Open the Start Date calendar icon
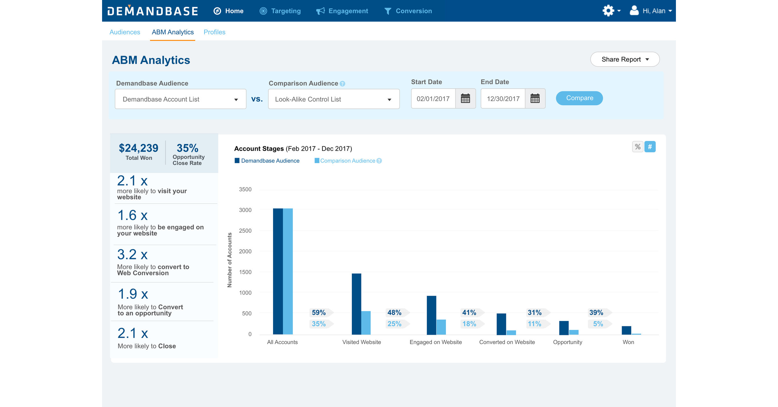 [466, 99]
